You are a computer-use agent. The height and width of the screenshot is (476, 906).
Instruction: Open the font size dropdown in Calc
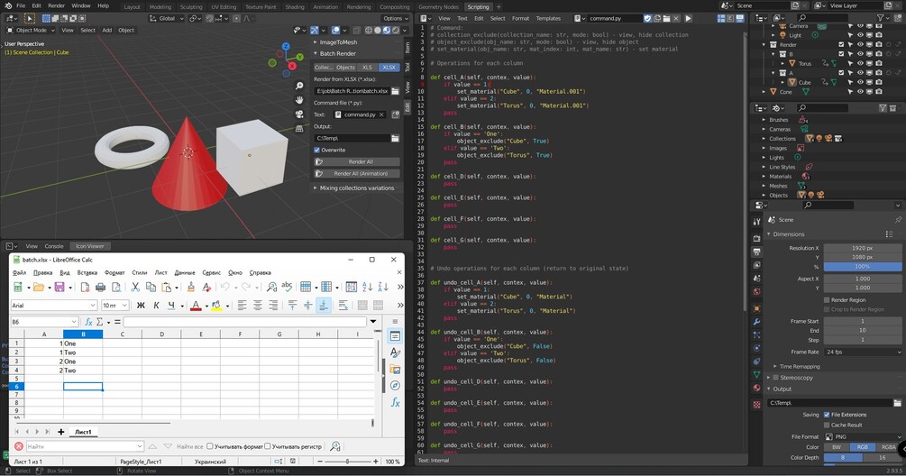coord(124,305)
